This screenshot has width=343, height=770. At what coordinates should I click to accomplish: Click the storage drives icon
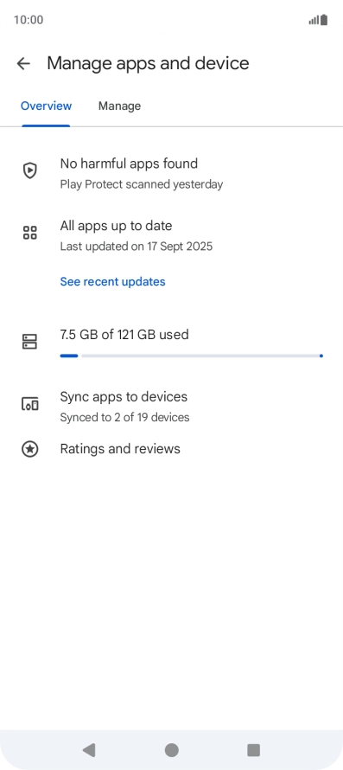pos(30,341)
